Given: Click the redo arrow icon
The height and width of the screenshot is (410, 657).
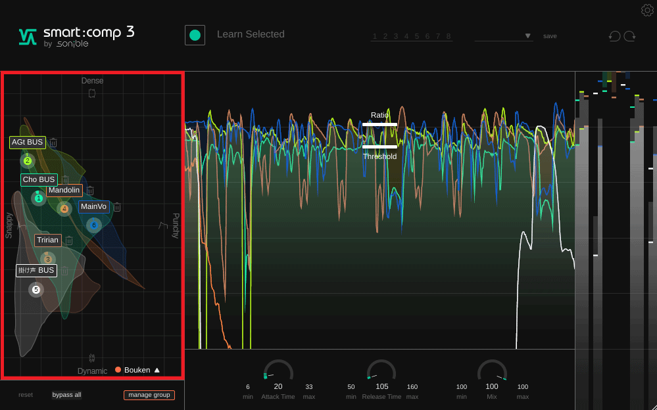Looking at the screenshot, I should coord(630,36).
